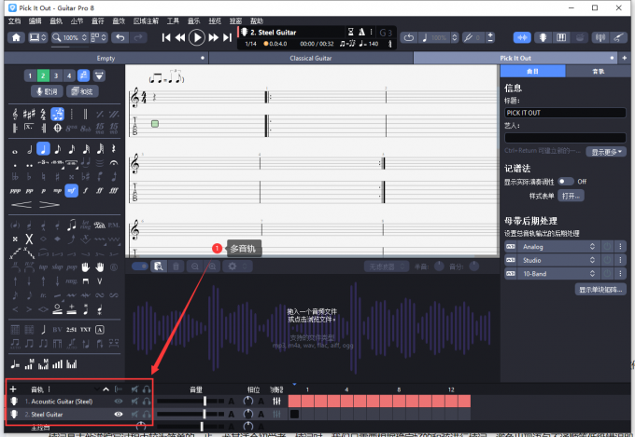635x437 pixels.
Task: Toggle visibility of Steel Guitar track
Action: pyautogui.click(x=119, y=413)
